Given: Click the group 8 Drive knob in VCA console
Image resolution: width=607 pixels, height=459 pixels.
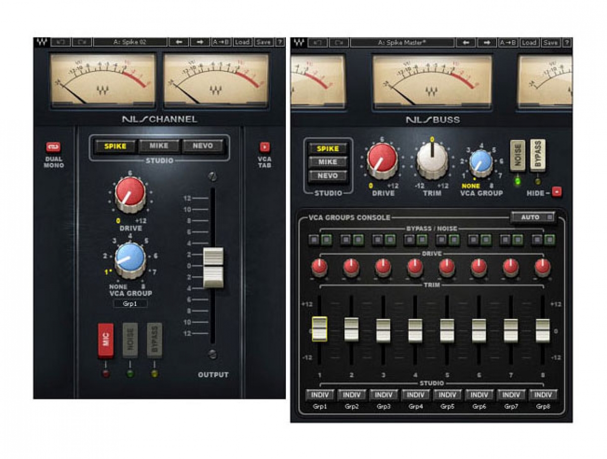Looking at the screenshot, I should [542, 267].
